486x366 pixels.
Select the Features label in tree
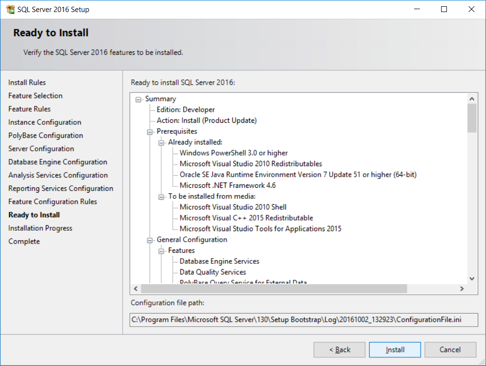(x=181, y=250)
